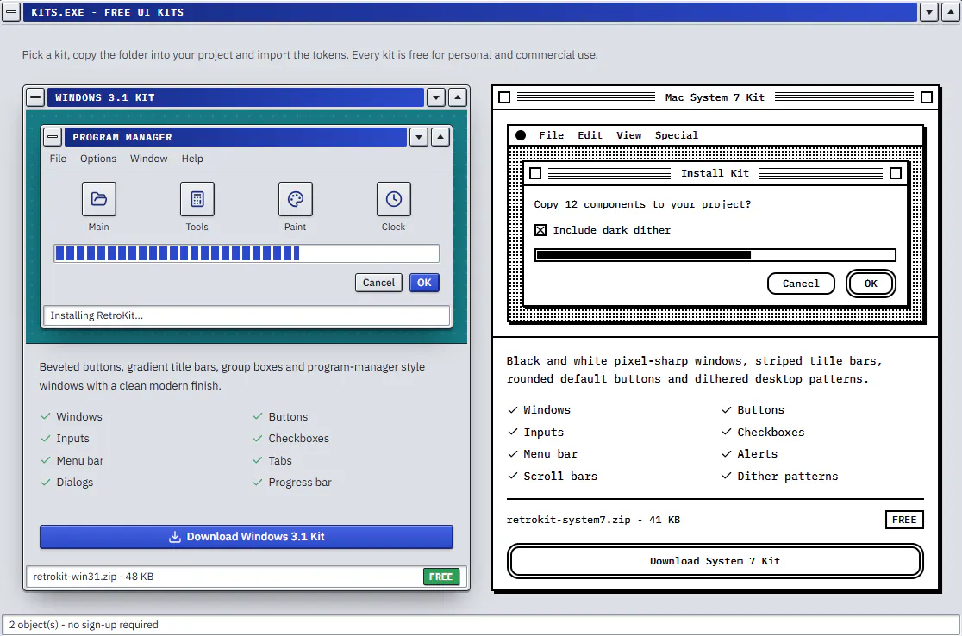The width and height of the screenshot is (962, 636).
Task: Toggle the Include dark dither checkbox
Action: pos(540,230)
